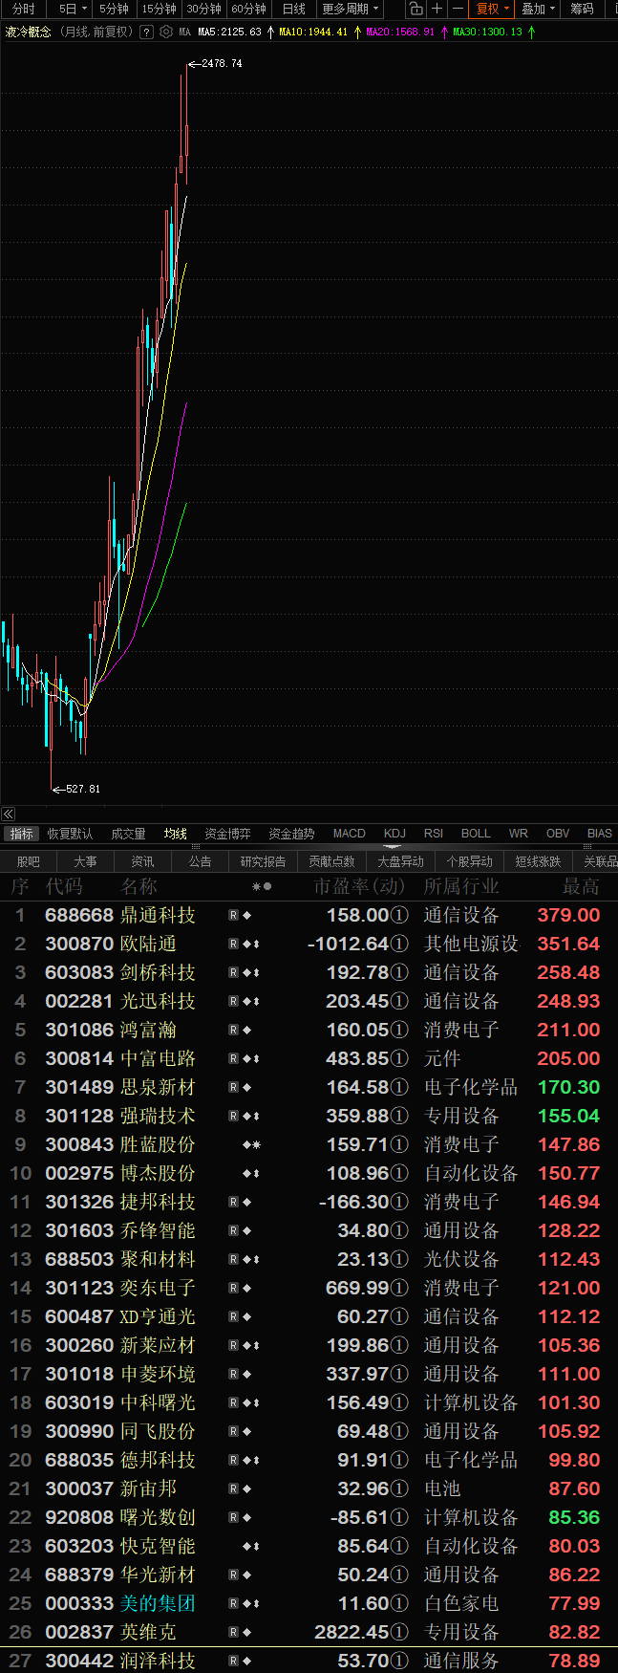Click 恢复默认 restore default button
The width and height of the screenshot is (618, 1673).
point(71,834)
